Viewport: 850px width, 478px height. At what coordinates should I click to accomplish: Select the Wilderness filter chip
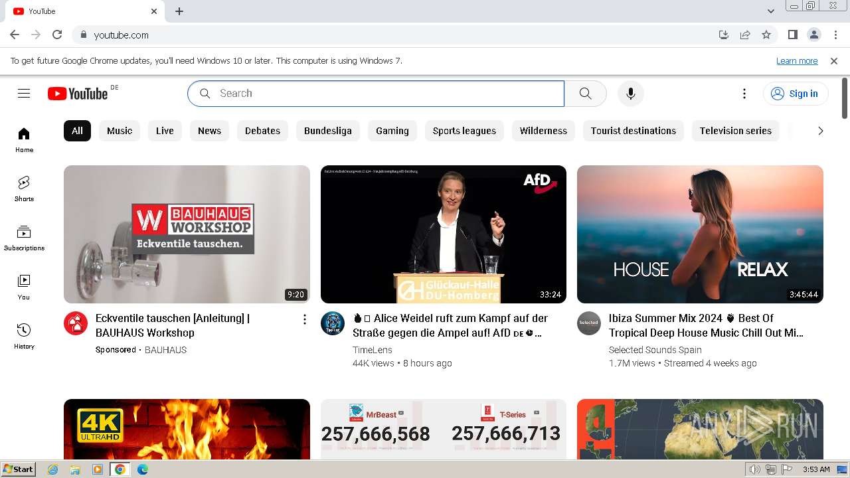[x=543, y=131]
